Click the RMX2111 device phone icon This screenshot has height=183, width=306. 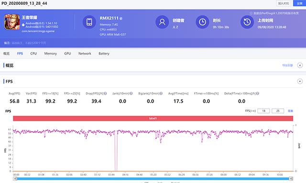click(x=89, y=22)
